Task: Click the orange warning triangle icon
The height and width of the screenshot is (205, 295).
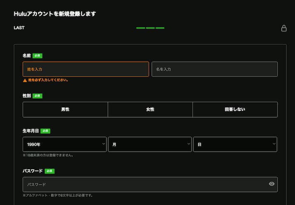Action: [25, 80]
